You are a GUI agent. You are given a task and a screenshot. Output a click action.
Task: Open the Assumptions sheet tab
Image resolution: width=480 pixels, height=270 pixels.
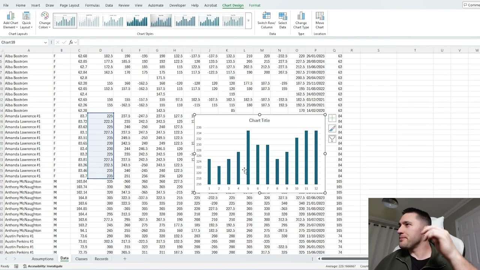pyautogui.click(x=42, y=259)
